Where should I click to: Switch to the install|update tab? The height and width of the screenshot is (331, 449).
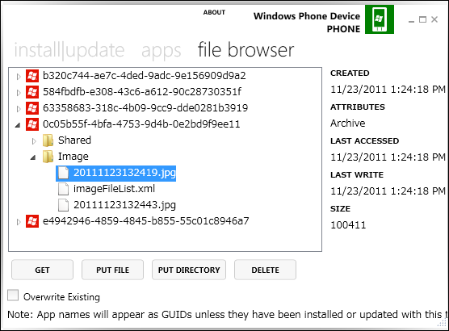click(x=69, y=50)
